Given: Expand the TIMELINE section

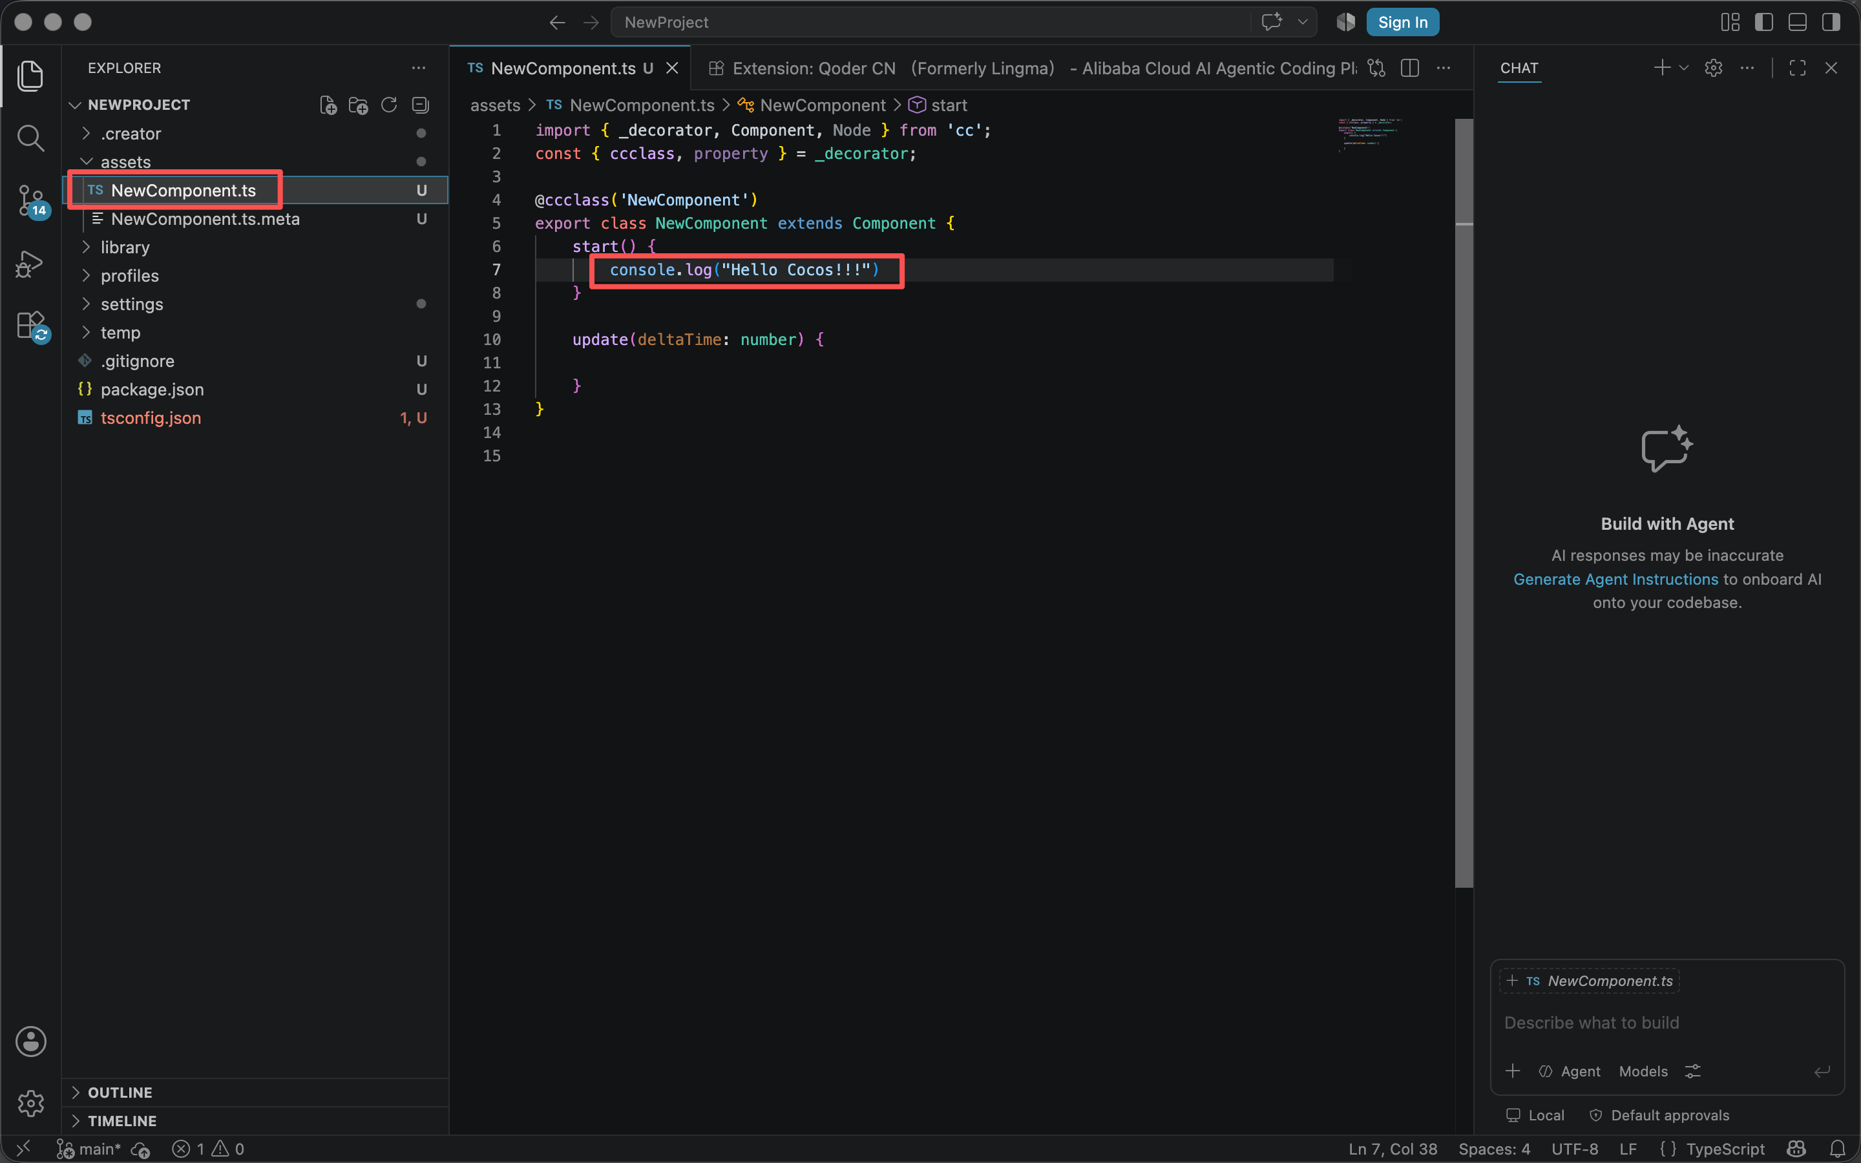Looking at the screenshot, I should click(x=254, y=1121).
